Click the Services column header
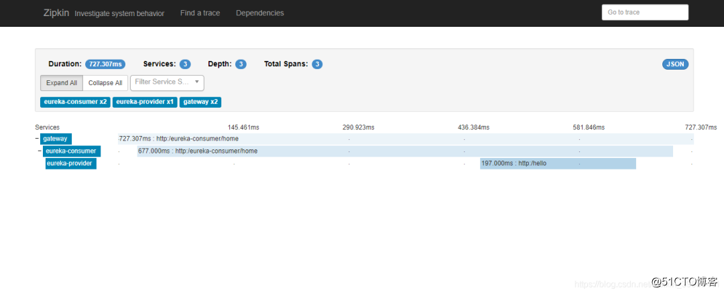Viewport: 724px width, 294px height. point(47,127)
